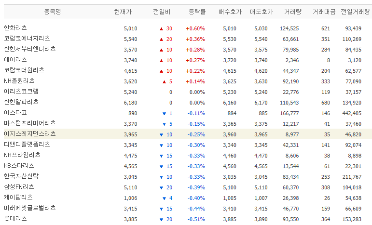Select 이스타코 in the list

point(15,113)
